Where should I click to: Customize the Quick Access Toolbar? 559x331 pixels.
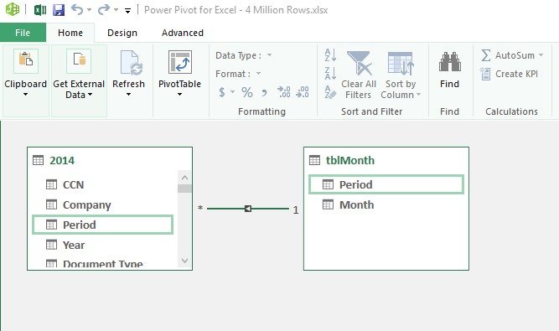(127, 11)
